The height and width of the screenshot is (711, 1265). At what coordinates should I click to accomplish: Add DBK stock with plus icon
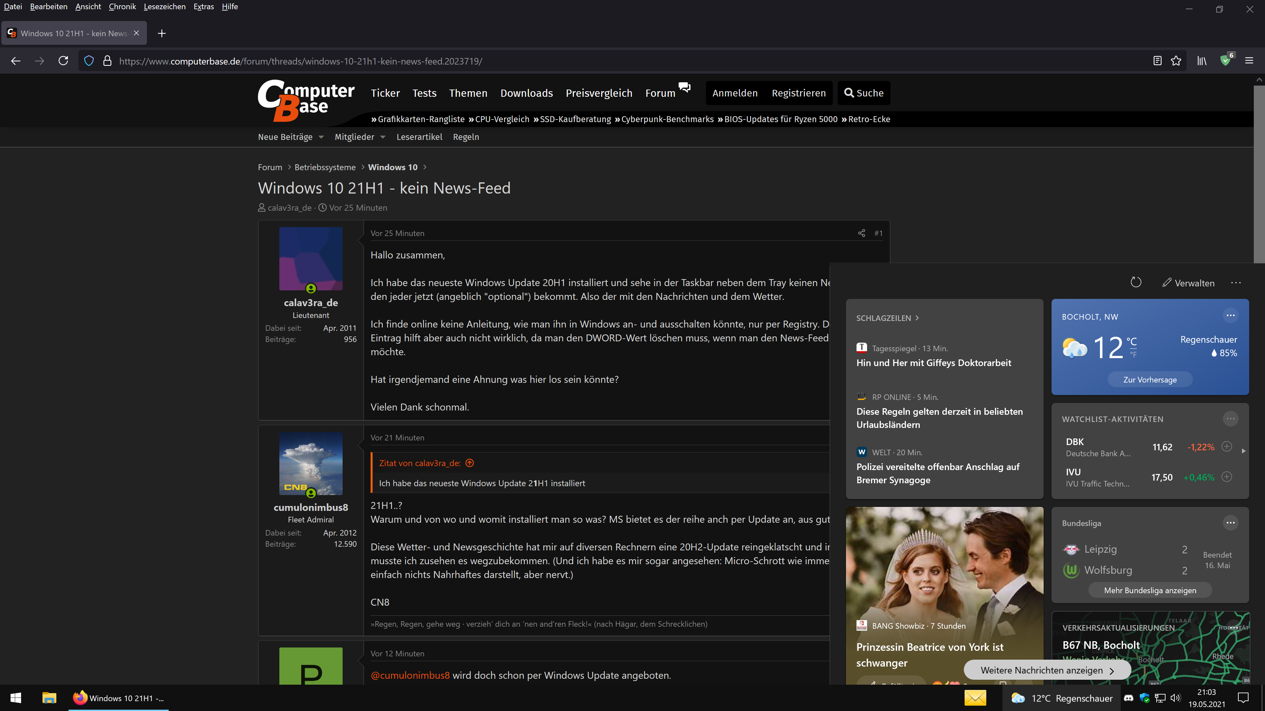click(1227, 447)
